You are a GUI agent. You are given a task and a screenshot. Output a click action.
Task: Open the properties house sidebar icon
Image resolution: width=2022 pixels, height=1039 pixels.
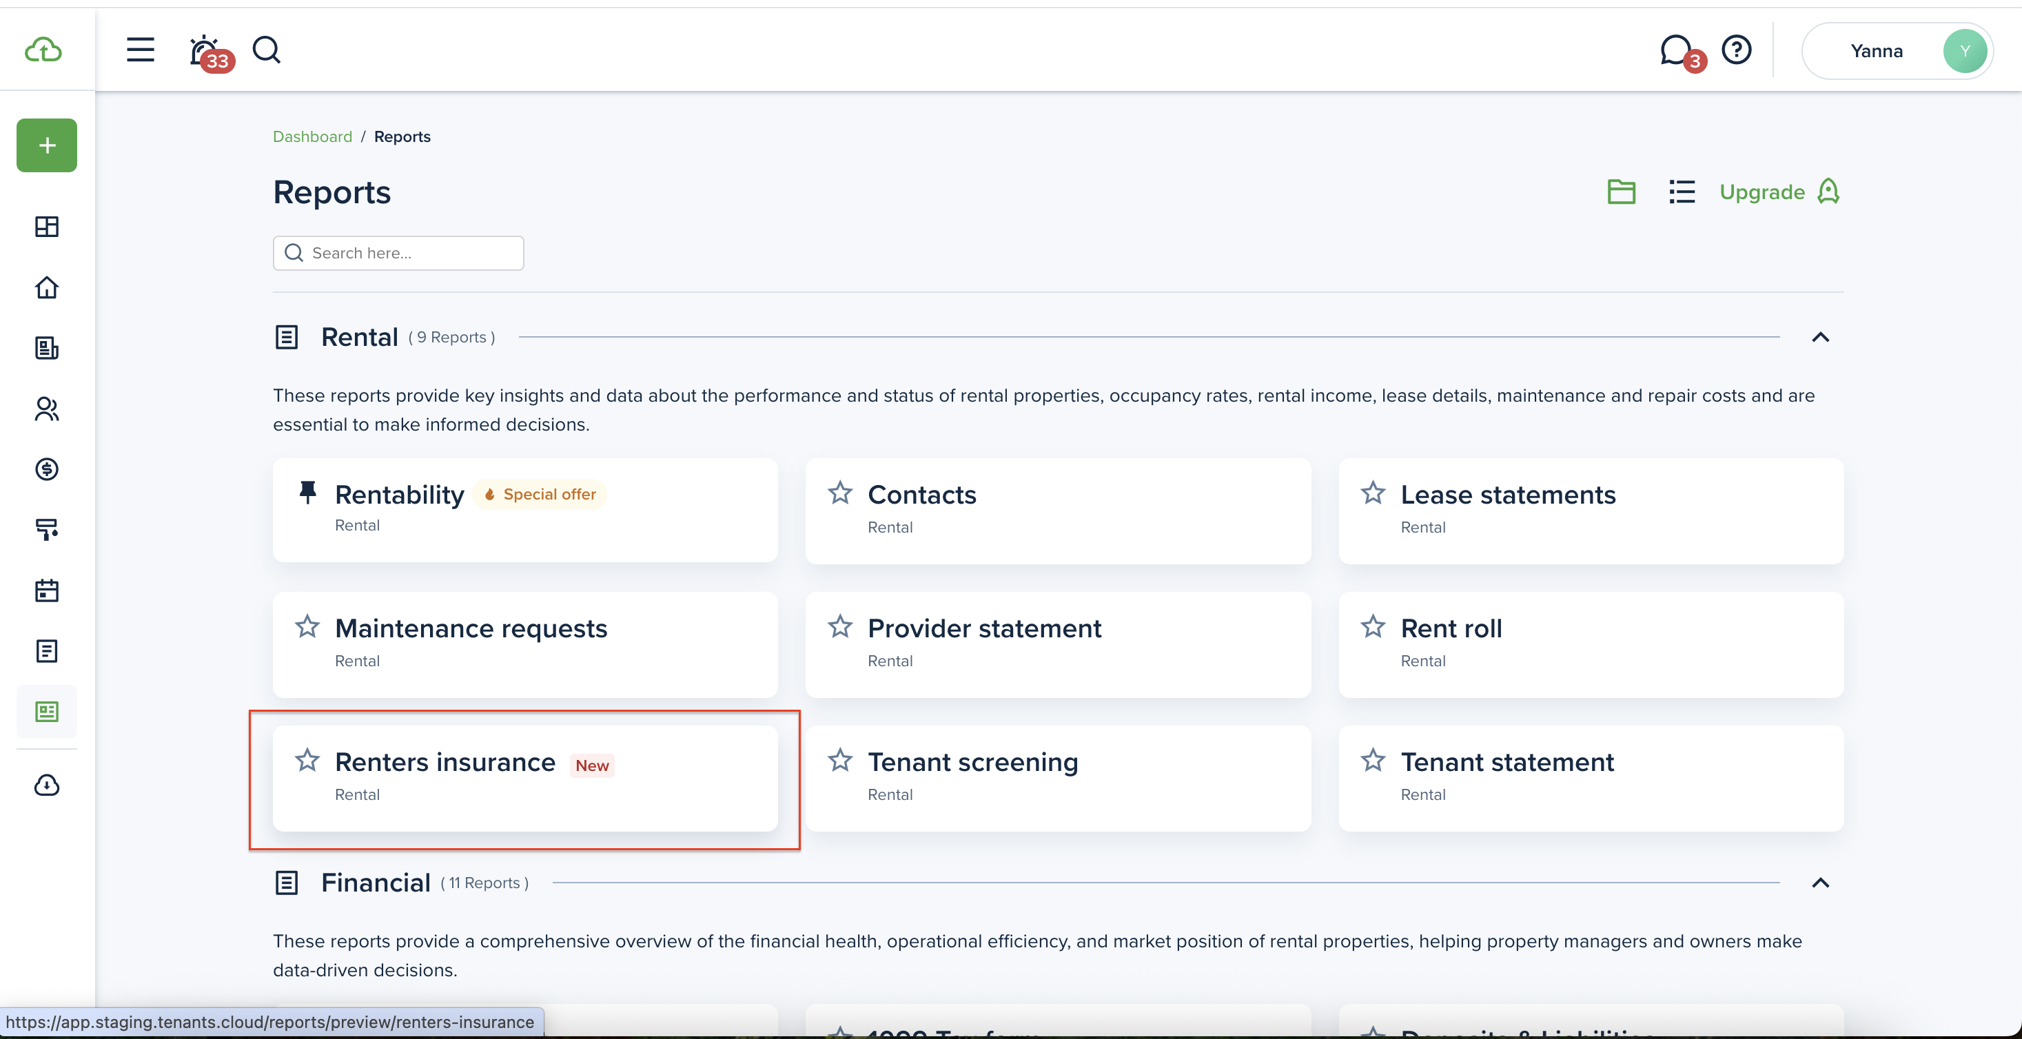point(47,287)
